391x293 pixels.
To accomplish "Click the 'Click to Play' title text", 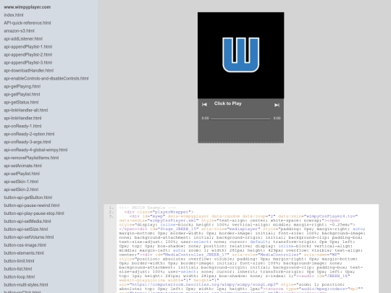I will (x=227, y=103).
